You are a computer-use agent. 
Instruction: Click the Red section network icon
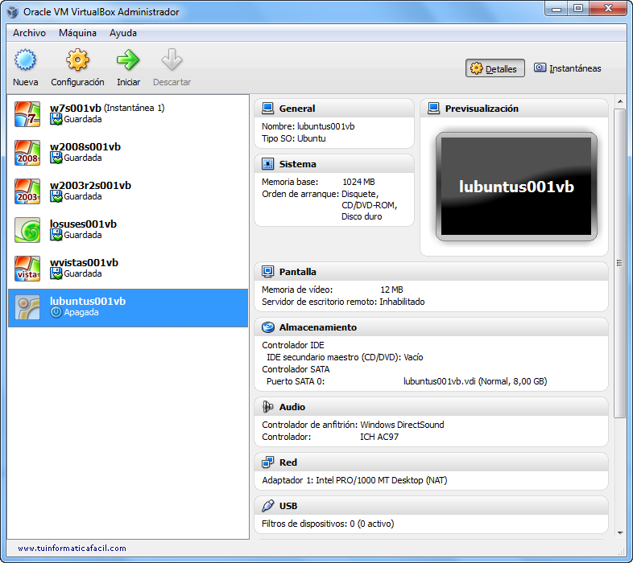point(267,462)
